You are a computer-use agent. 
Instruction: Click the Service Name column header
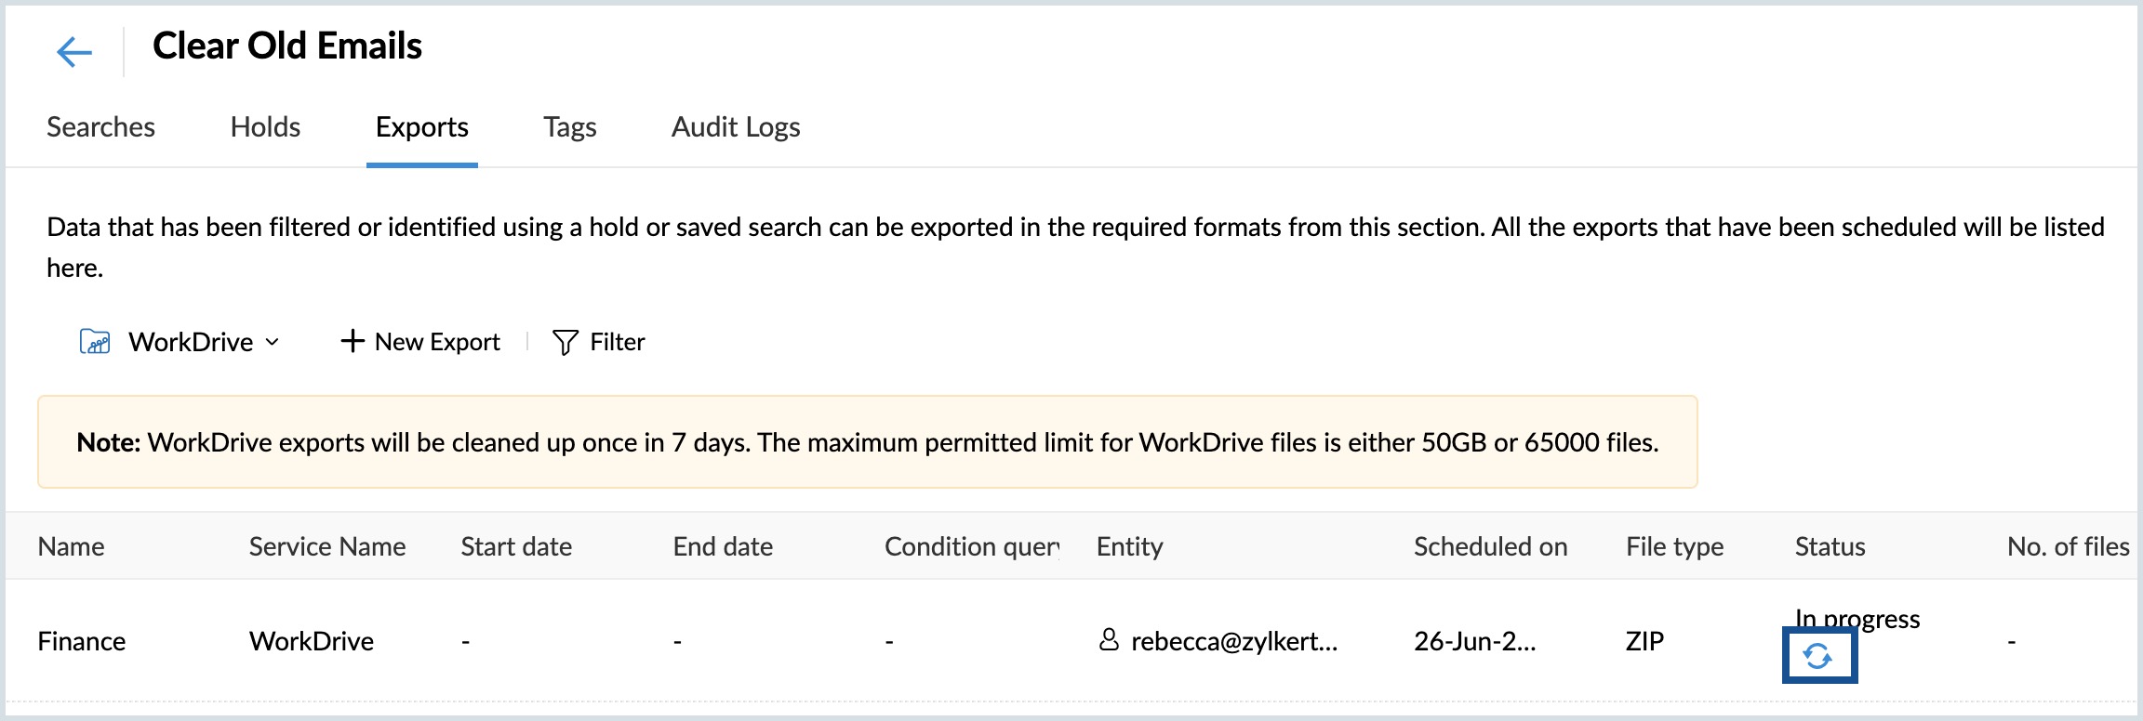[x=327, y=546]
